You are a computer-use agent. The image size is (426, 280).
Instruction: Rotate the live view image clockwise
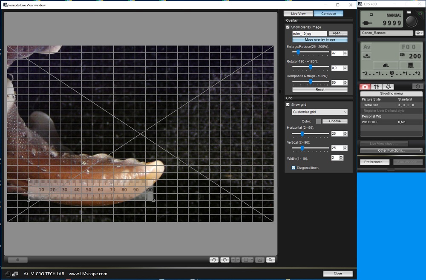click(x=225, y=260)
